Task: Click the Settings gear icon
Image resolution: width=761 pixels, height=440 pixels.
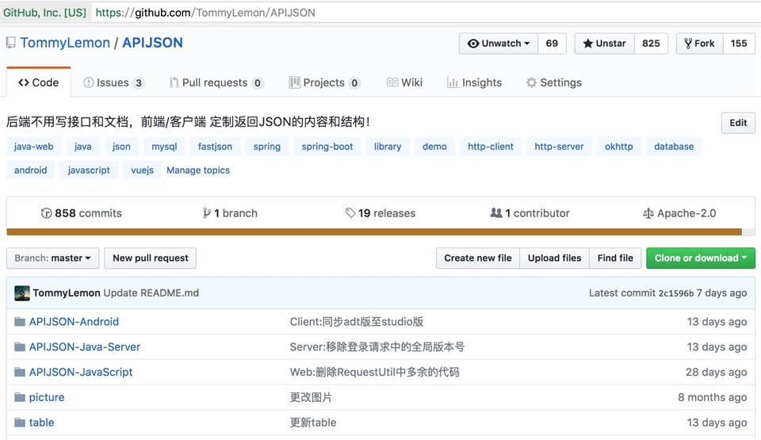Action: (531, 82)
